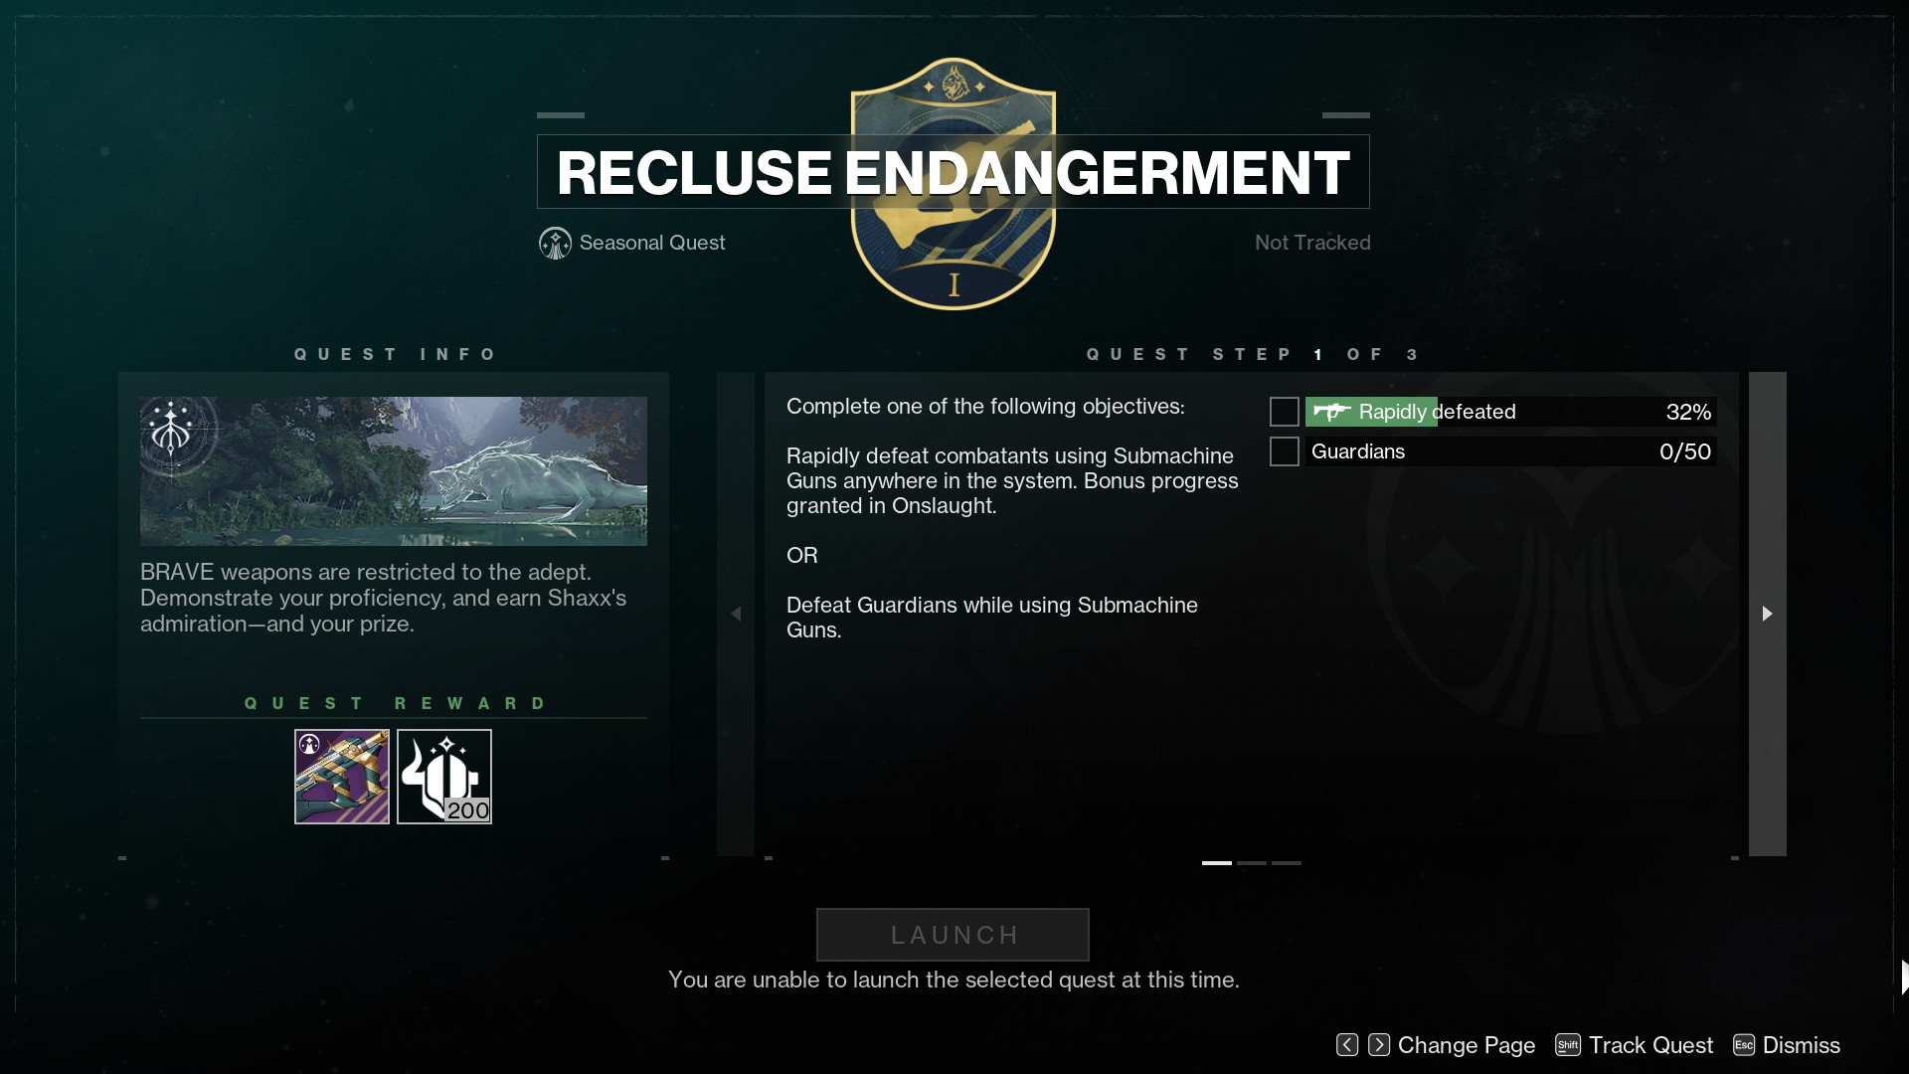Click the submachine gun icon on progress bar
The image size is (1909, 1074).
click(x=1331, y=411)
